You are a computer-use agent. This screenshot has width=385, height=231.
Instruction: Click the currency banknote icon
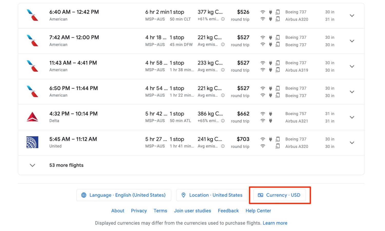pos(260,195)
